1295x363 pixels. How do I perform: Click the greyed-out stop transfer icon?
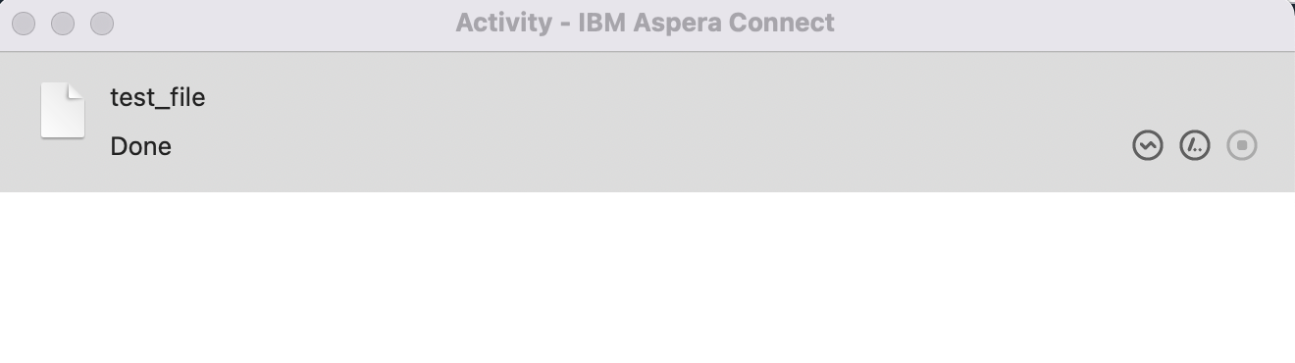click(x=1242, y=146)
